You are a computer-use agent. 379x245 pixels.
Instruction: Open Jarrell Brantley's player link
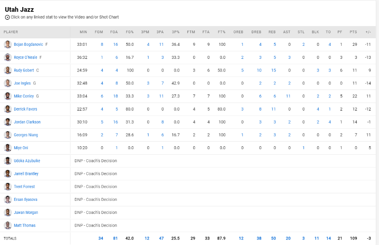click(x=26, y=174)
